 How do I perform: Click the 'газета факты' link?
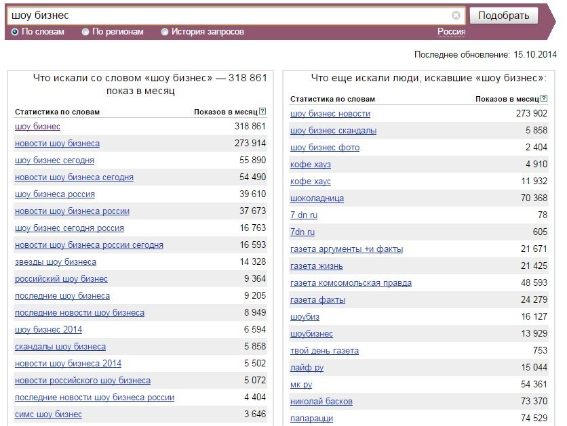point(318,300)
